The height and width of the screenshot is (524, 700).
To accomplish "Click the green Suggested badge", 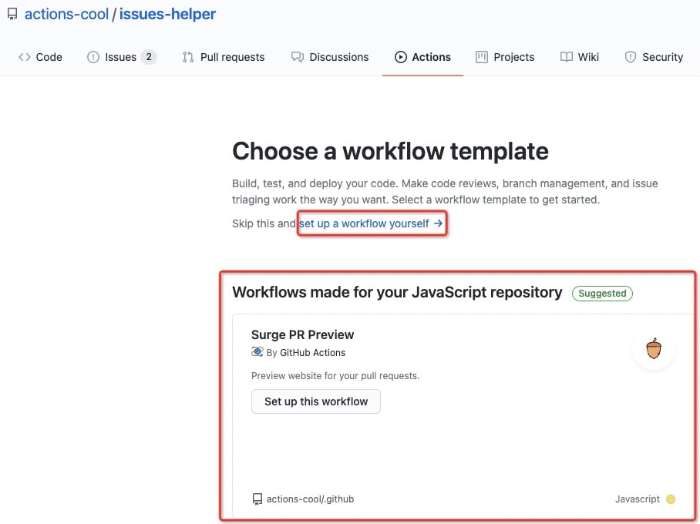I will pos(602,293).
